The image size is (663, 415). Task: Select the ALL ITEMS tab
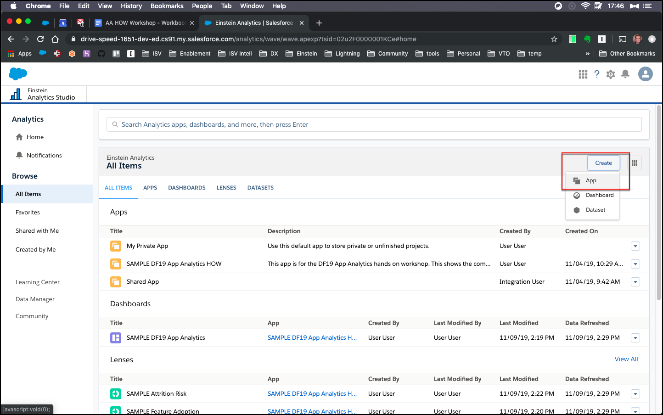point(118,188)
